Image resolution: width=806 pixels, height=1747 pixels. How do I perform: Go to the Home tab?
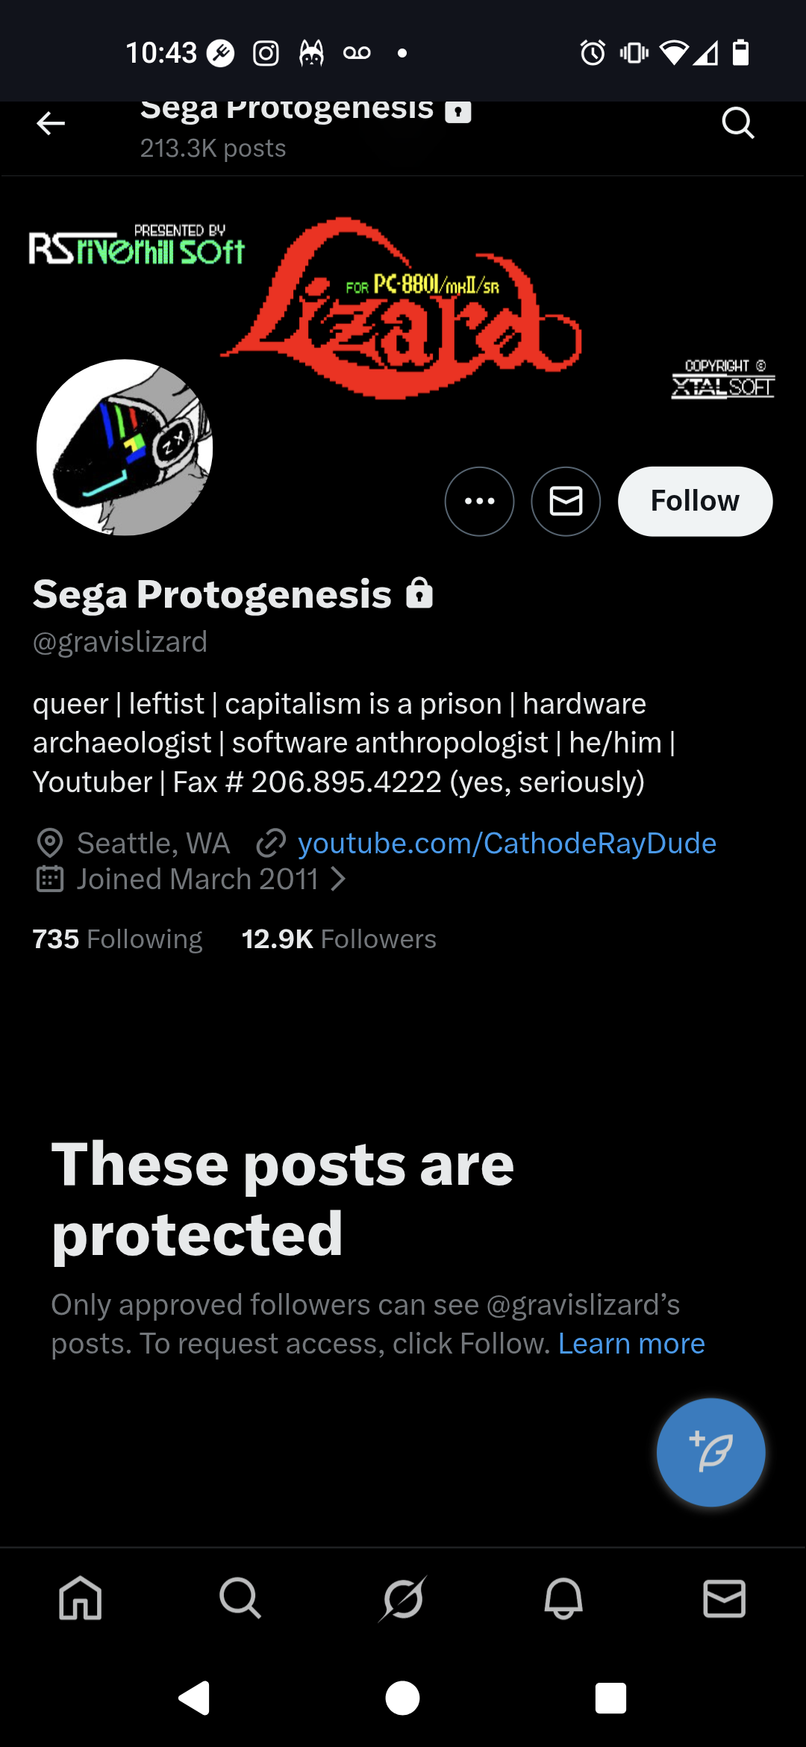(x=80, y=1598)
